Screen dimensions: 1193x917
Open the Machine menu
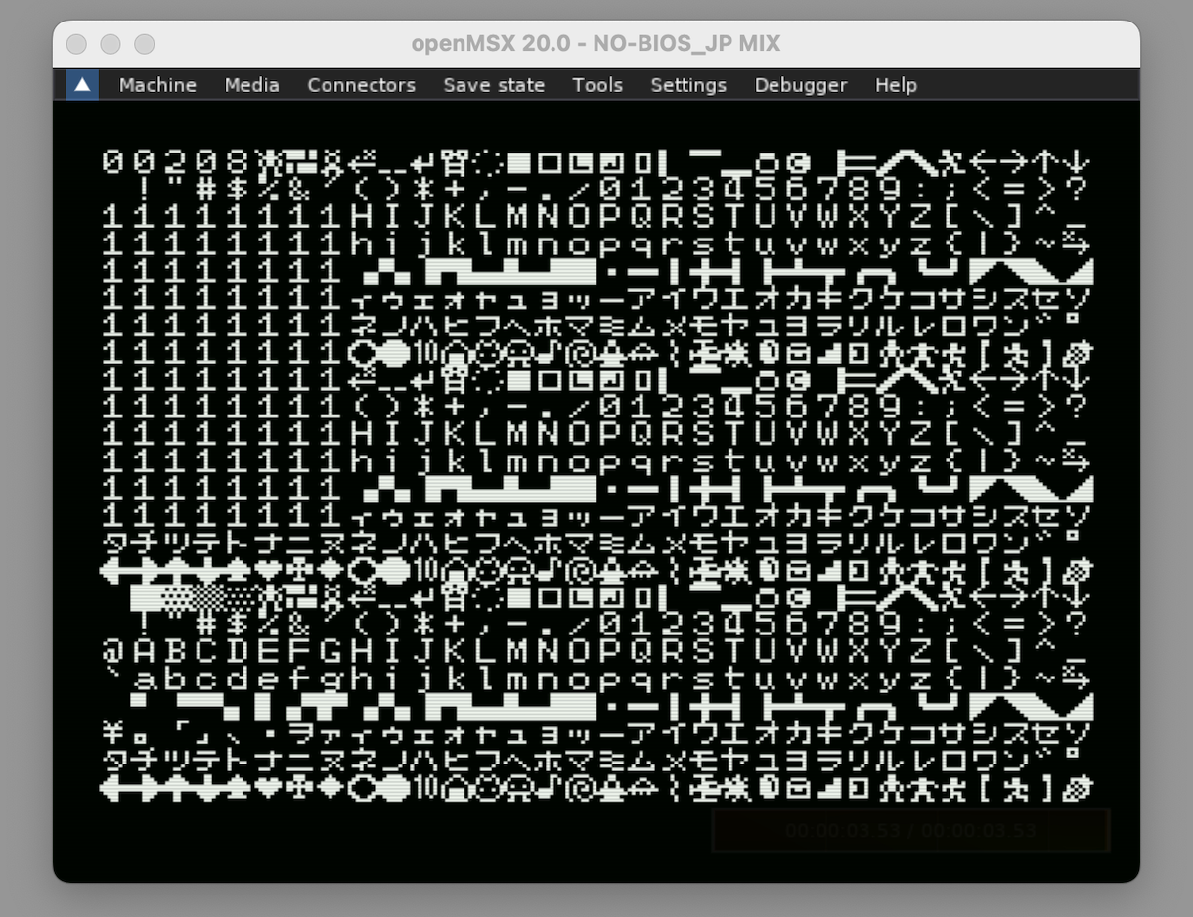tap(157, 85)
